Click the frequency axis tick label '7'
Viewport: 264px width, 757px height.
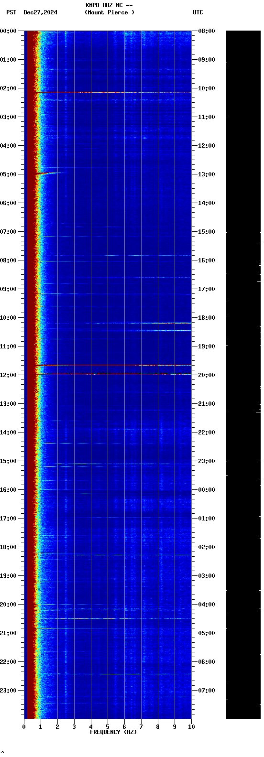(141, 727)
